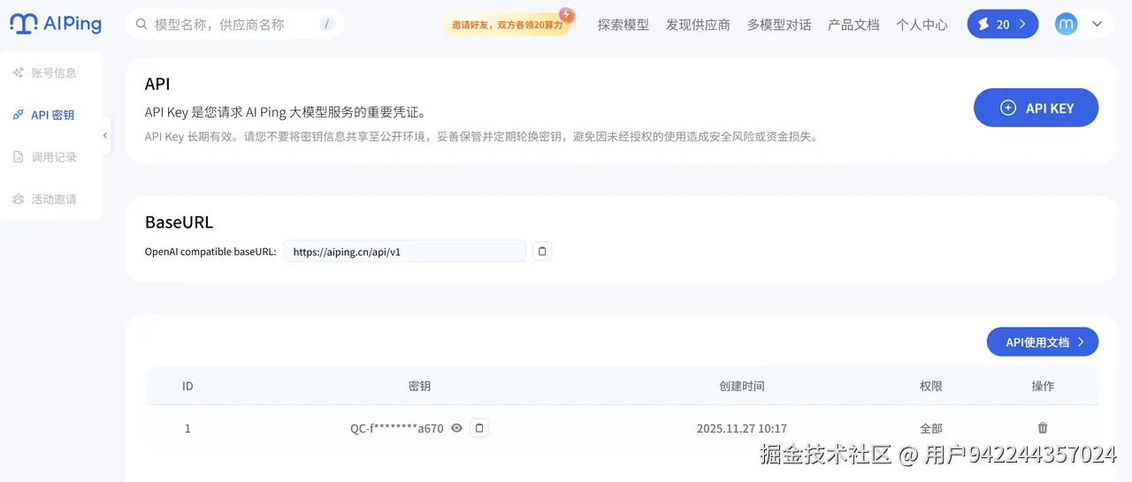
Task: Open 产品文档 in top navigation
Action: tap(853, 25)
